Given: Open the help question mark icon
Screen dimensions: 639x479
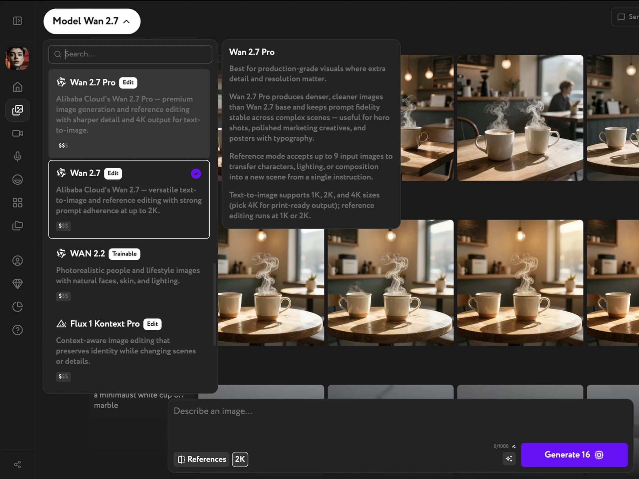Looking at the screenshot, I should (x=17, y=330).
